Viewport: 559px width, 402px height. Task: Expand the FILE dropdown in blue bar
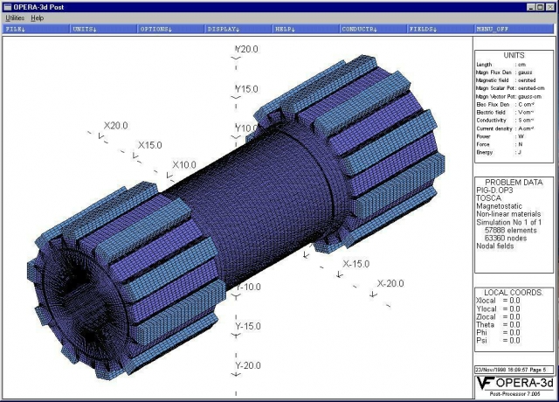[x=17, y=29]
